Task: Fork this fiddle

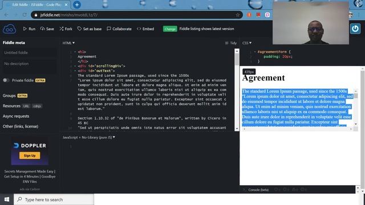Action: 66,29
